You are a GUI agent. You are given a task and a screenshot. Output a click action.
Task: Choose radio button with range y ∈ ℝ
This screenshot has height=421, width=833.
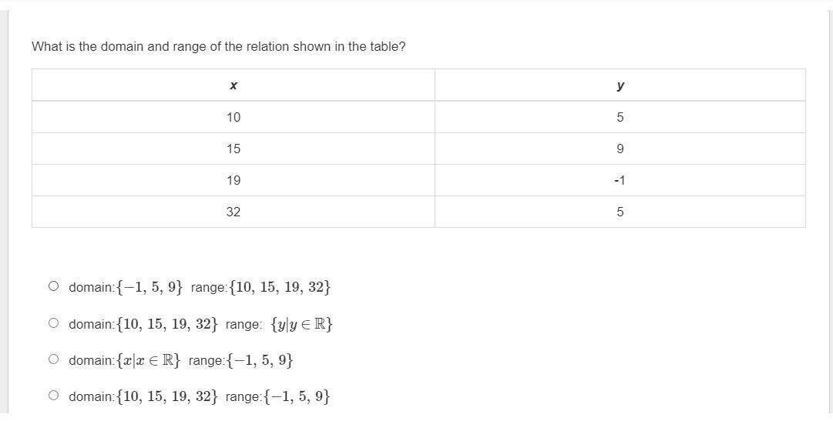(x=53, y=323)
